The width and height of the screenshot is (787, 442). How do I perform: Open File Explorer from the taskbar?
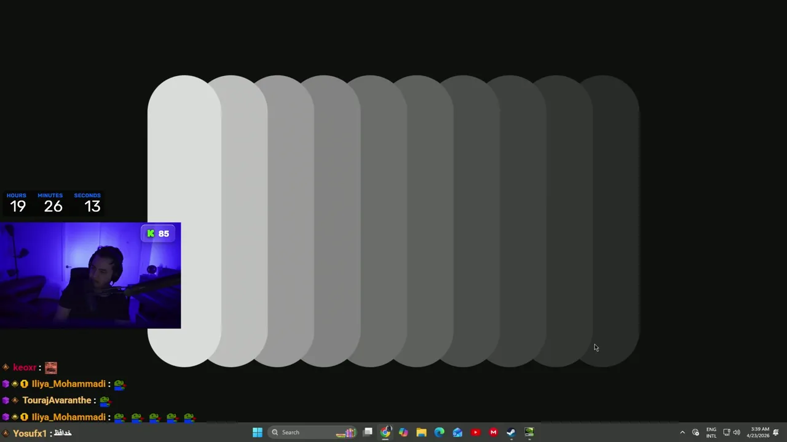pyautogui.click(x=421, y=432)
